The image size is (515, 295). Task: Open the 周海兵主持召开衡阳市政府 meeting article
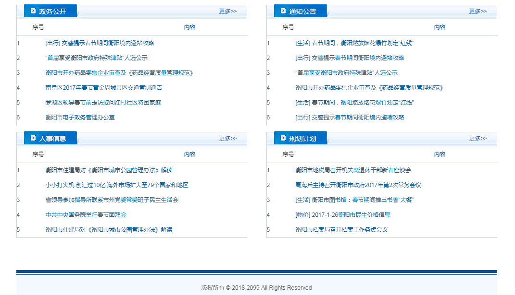click(358, 185)
